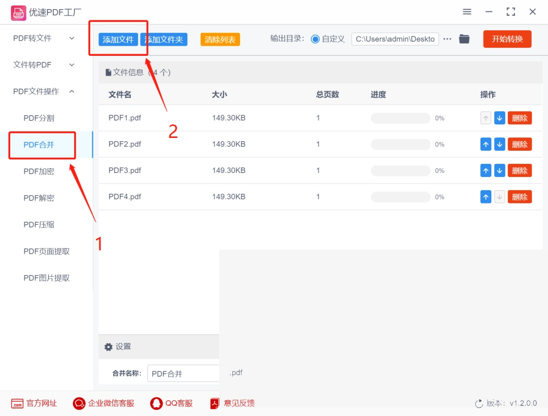Click the 意见反馈 link text
Screen dimensions: 548x416
pyautogui.click(x=239, y=403)
